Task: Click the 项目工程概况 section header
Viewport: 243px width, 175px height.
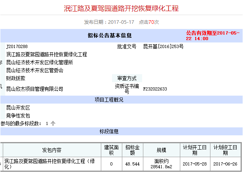Action: click(109, 100)
